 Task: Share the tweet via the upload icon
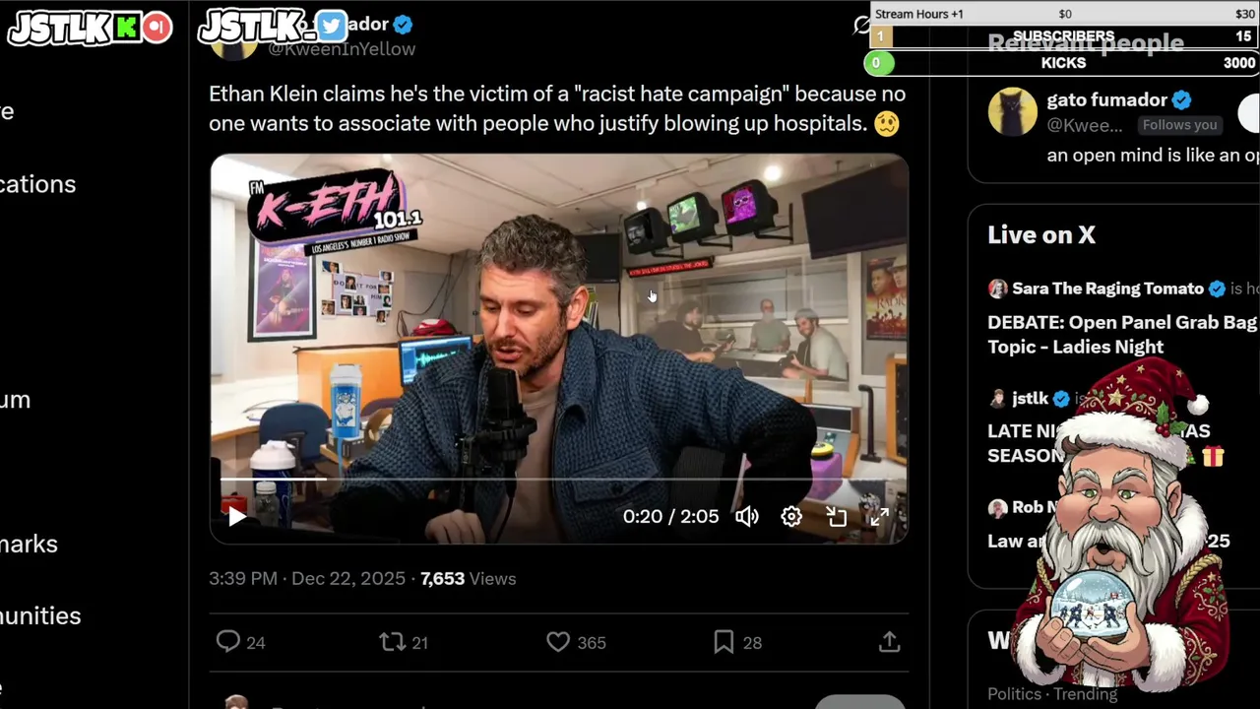point(889,642)
